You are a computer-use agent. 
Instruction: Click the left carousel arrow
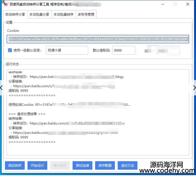(x=1, y=88)
